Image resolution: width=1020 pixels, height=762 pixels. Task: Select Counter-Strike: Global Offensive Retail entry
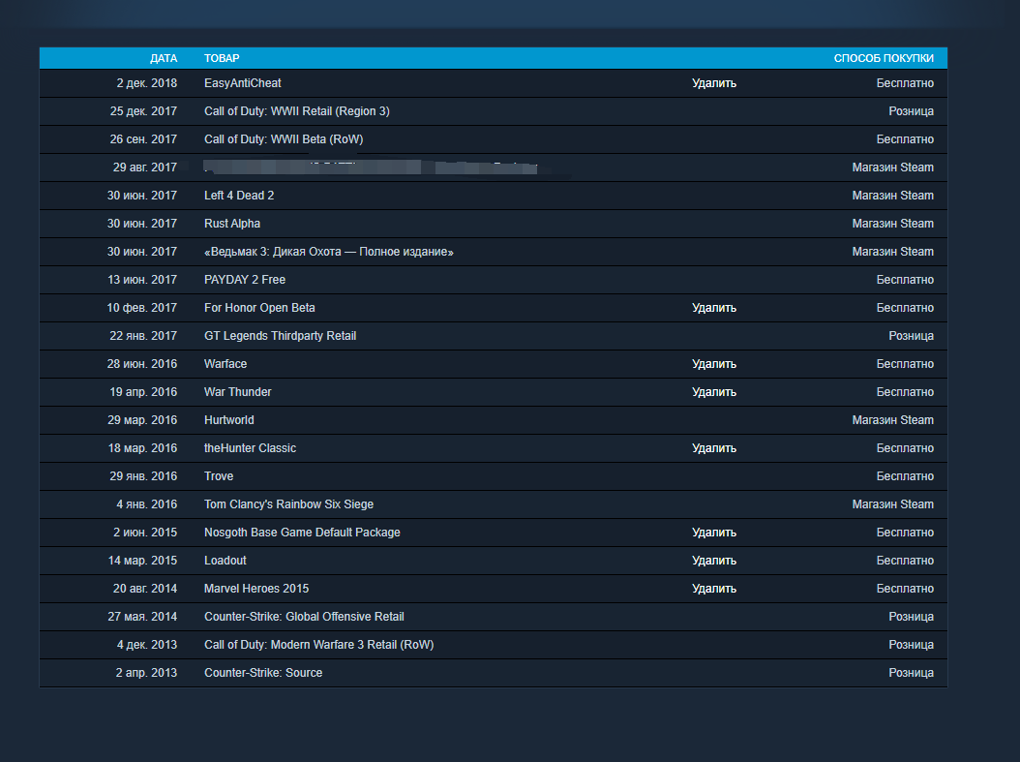click(x=304, y=617)
